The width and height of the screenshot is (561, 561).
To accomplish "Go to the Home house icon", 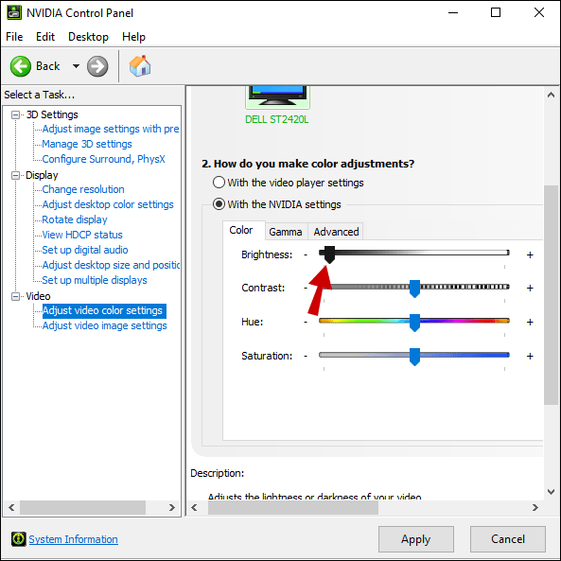I will (x=140, y=66).
